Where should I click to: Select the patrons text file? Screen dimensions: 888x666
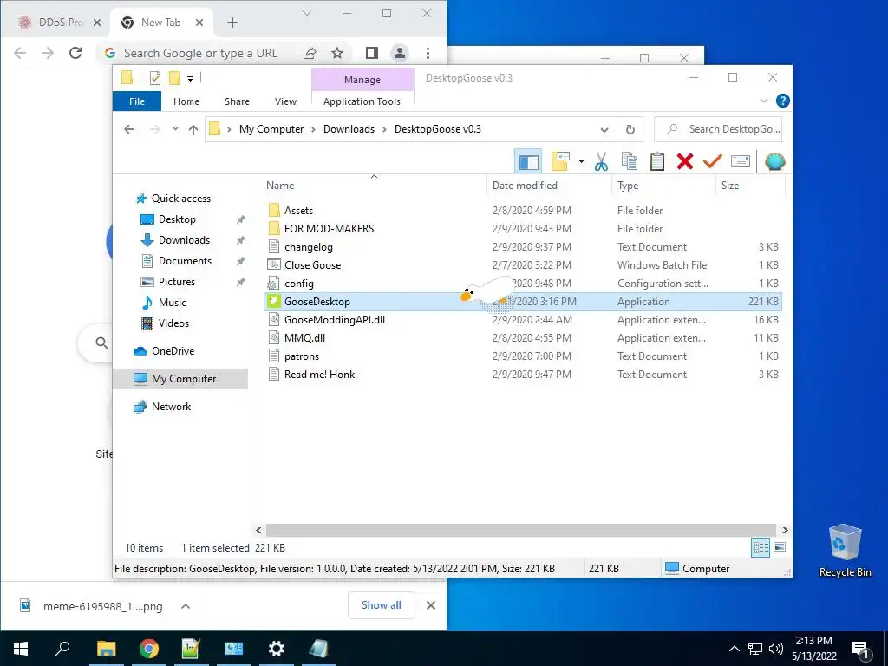[302, 356]
